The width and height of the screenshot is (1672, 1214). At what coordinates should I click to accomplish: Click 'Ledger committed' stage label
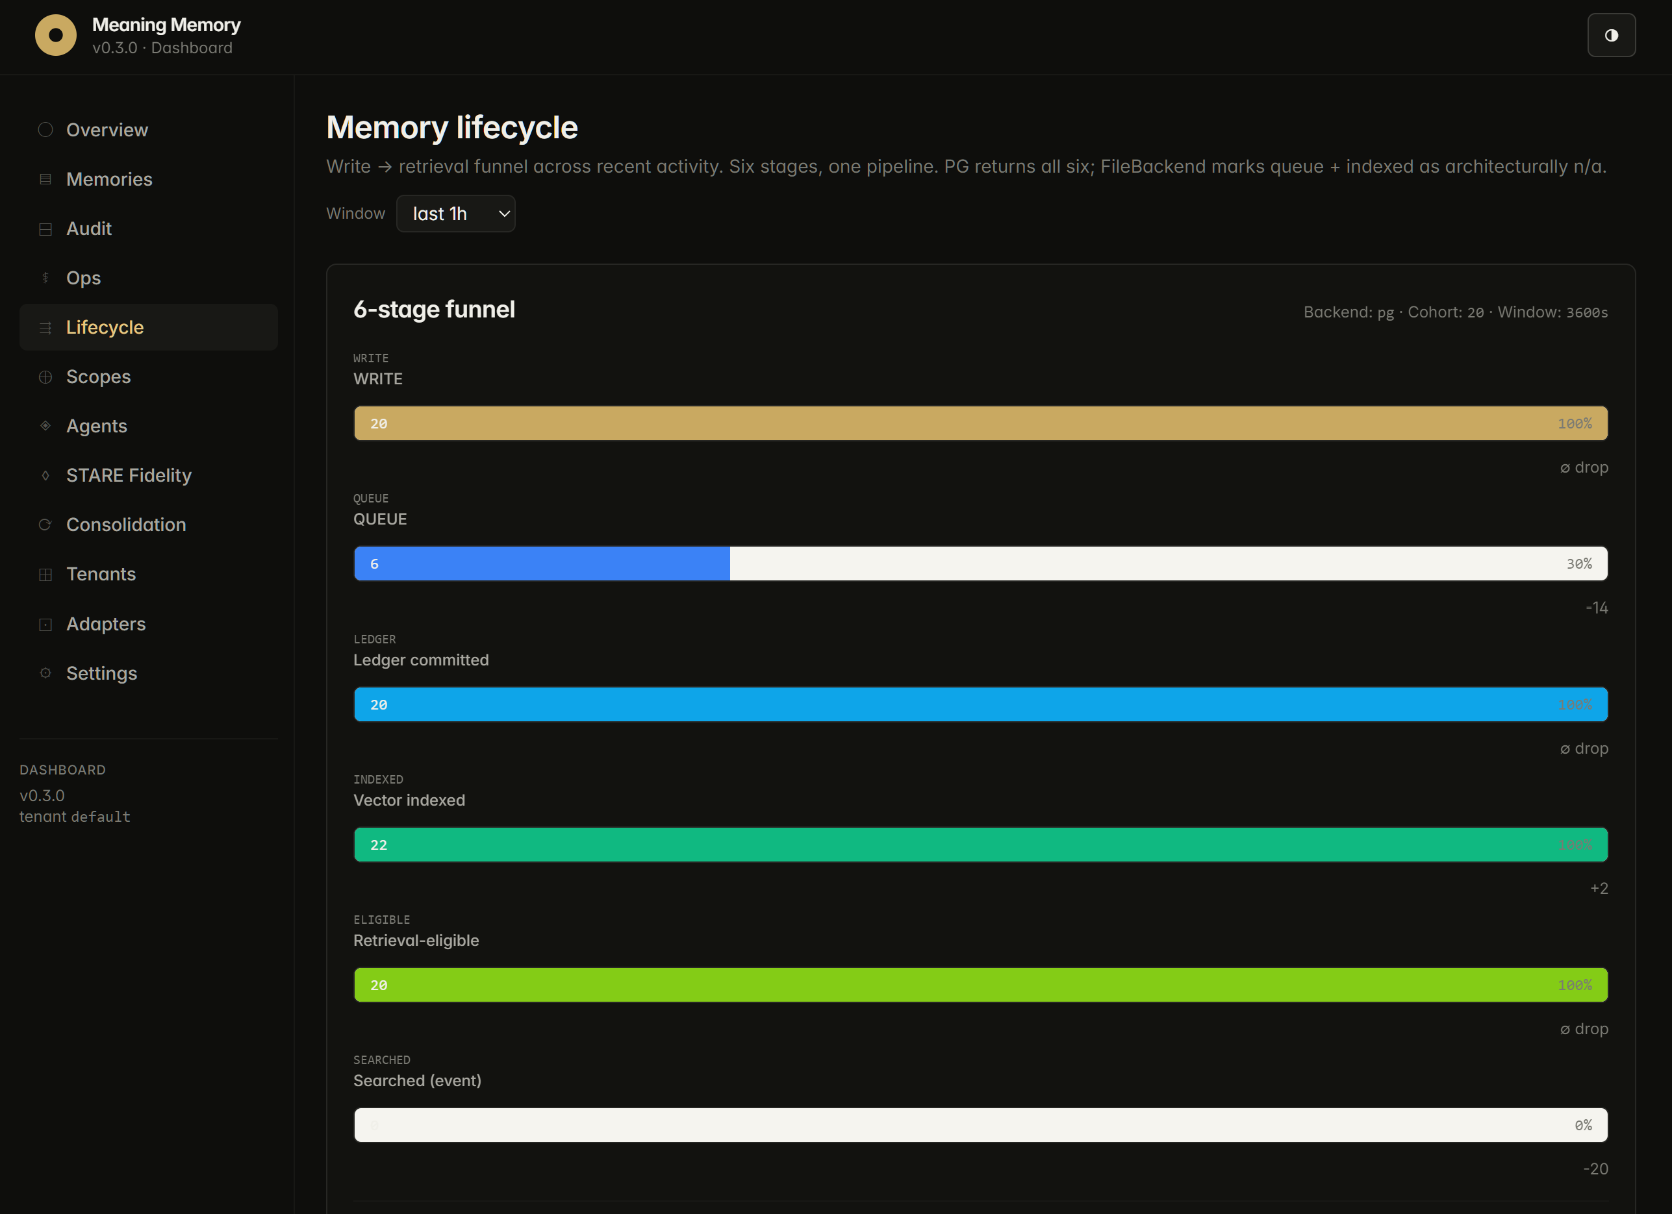[x=421, y=660]
